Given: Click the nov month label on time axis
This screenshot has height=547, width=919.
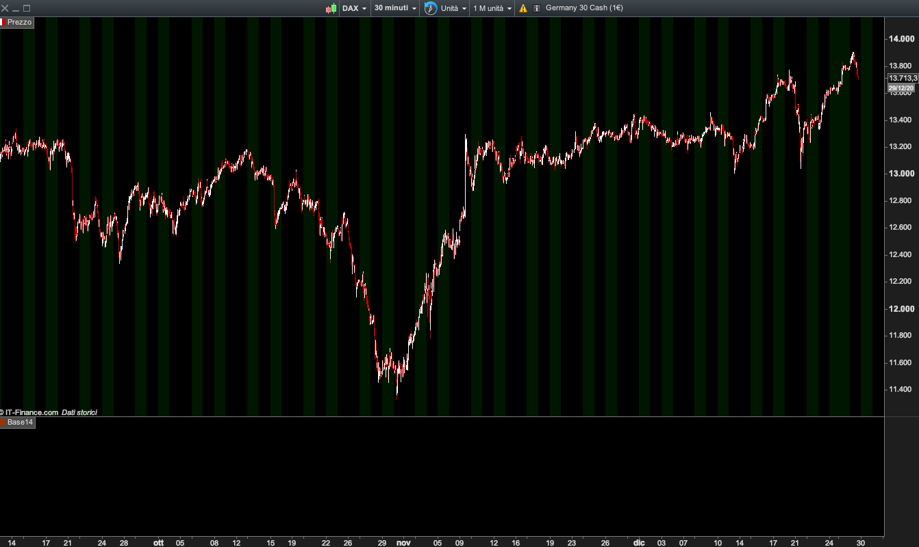Looking at the screenshot, I should (x=403, y=543).
